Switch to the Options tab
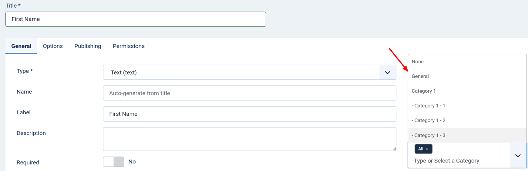 53,46
